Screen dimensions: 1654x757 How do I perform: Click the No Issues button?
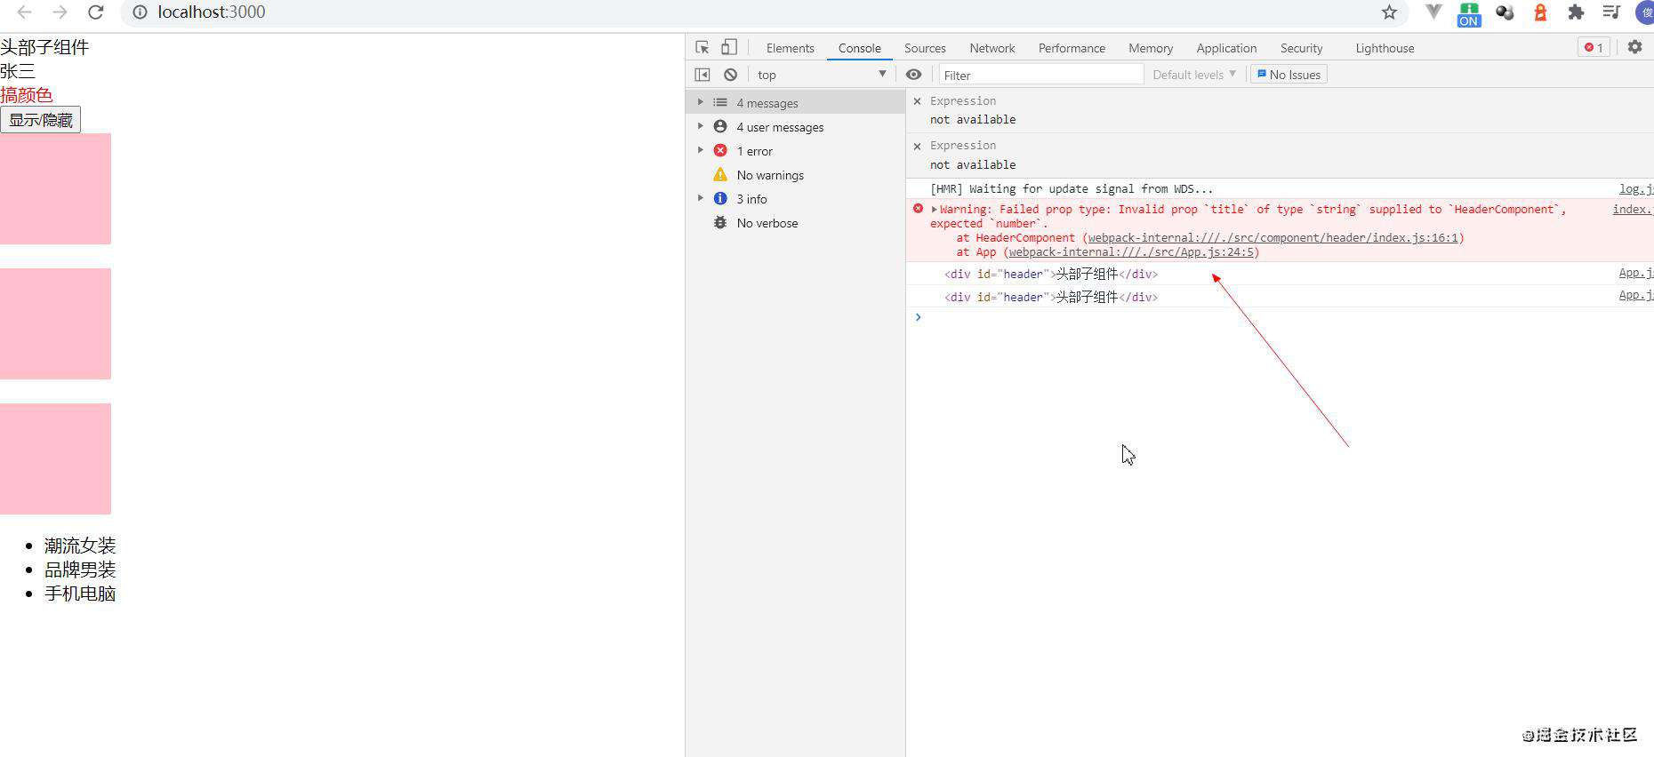[x=1289, y=75]
